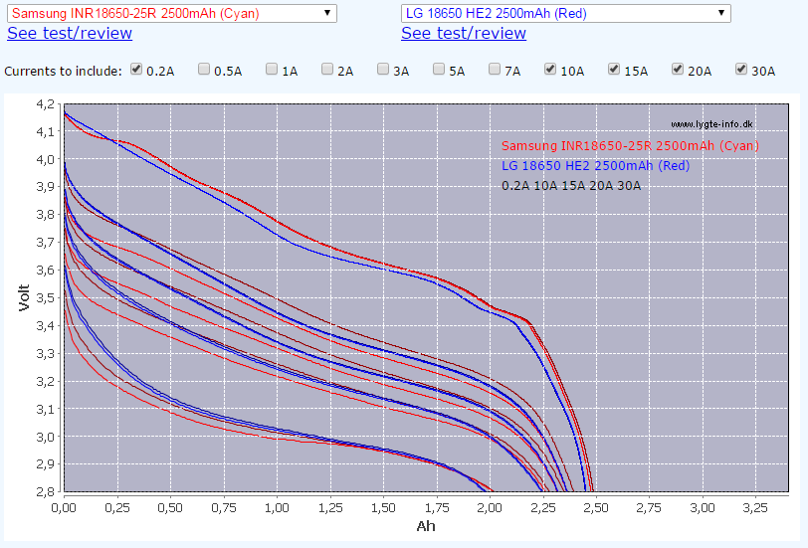808x548 pixels.
Task: Enable the 7A current checkbox
Action: tap(495, 69)
